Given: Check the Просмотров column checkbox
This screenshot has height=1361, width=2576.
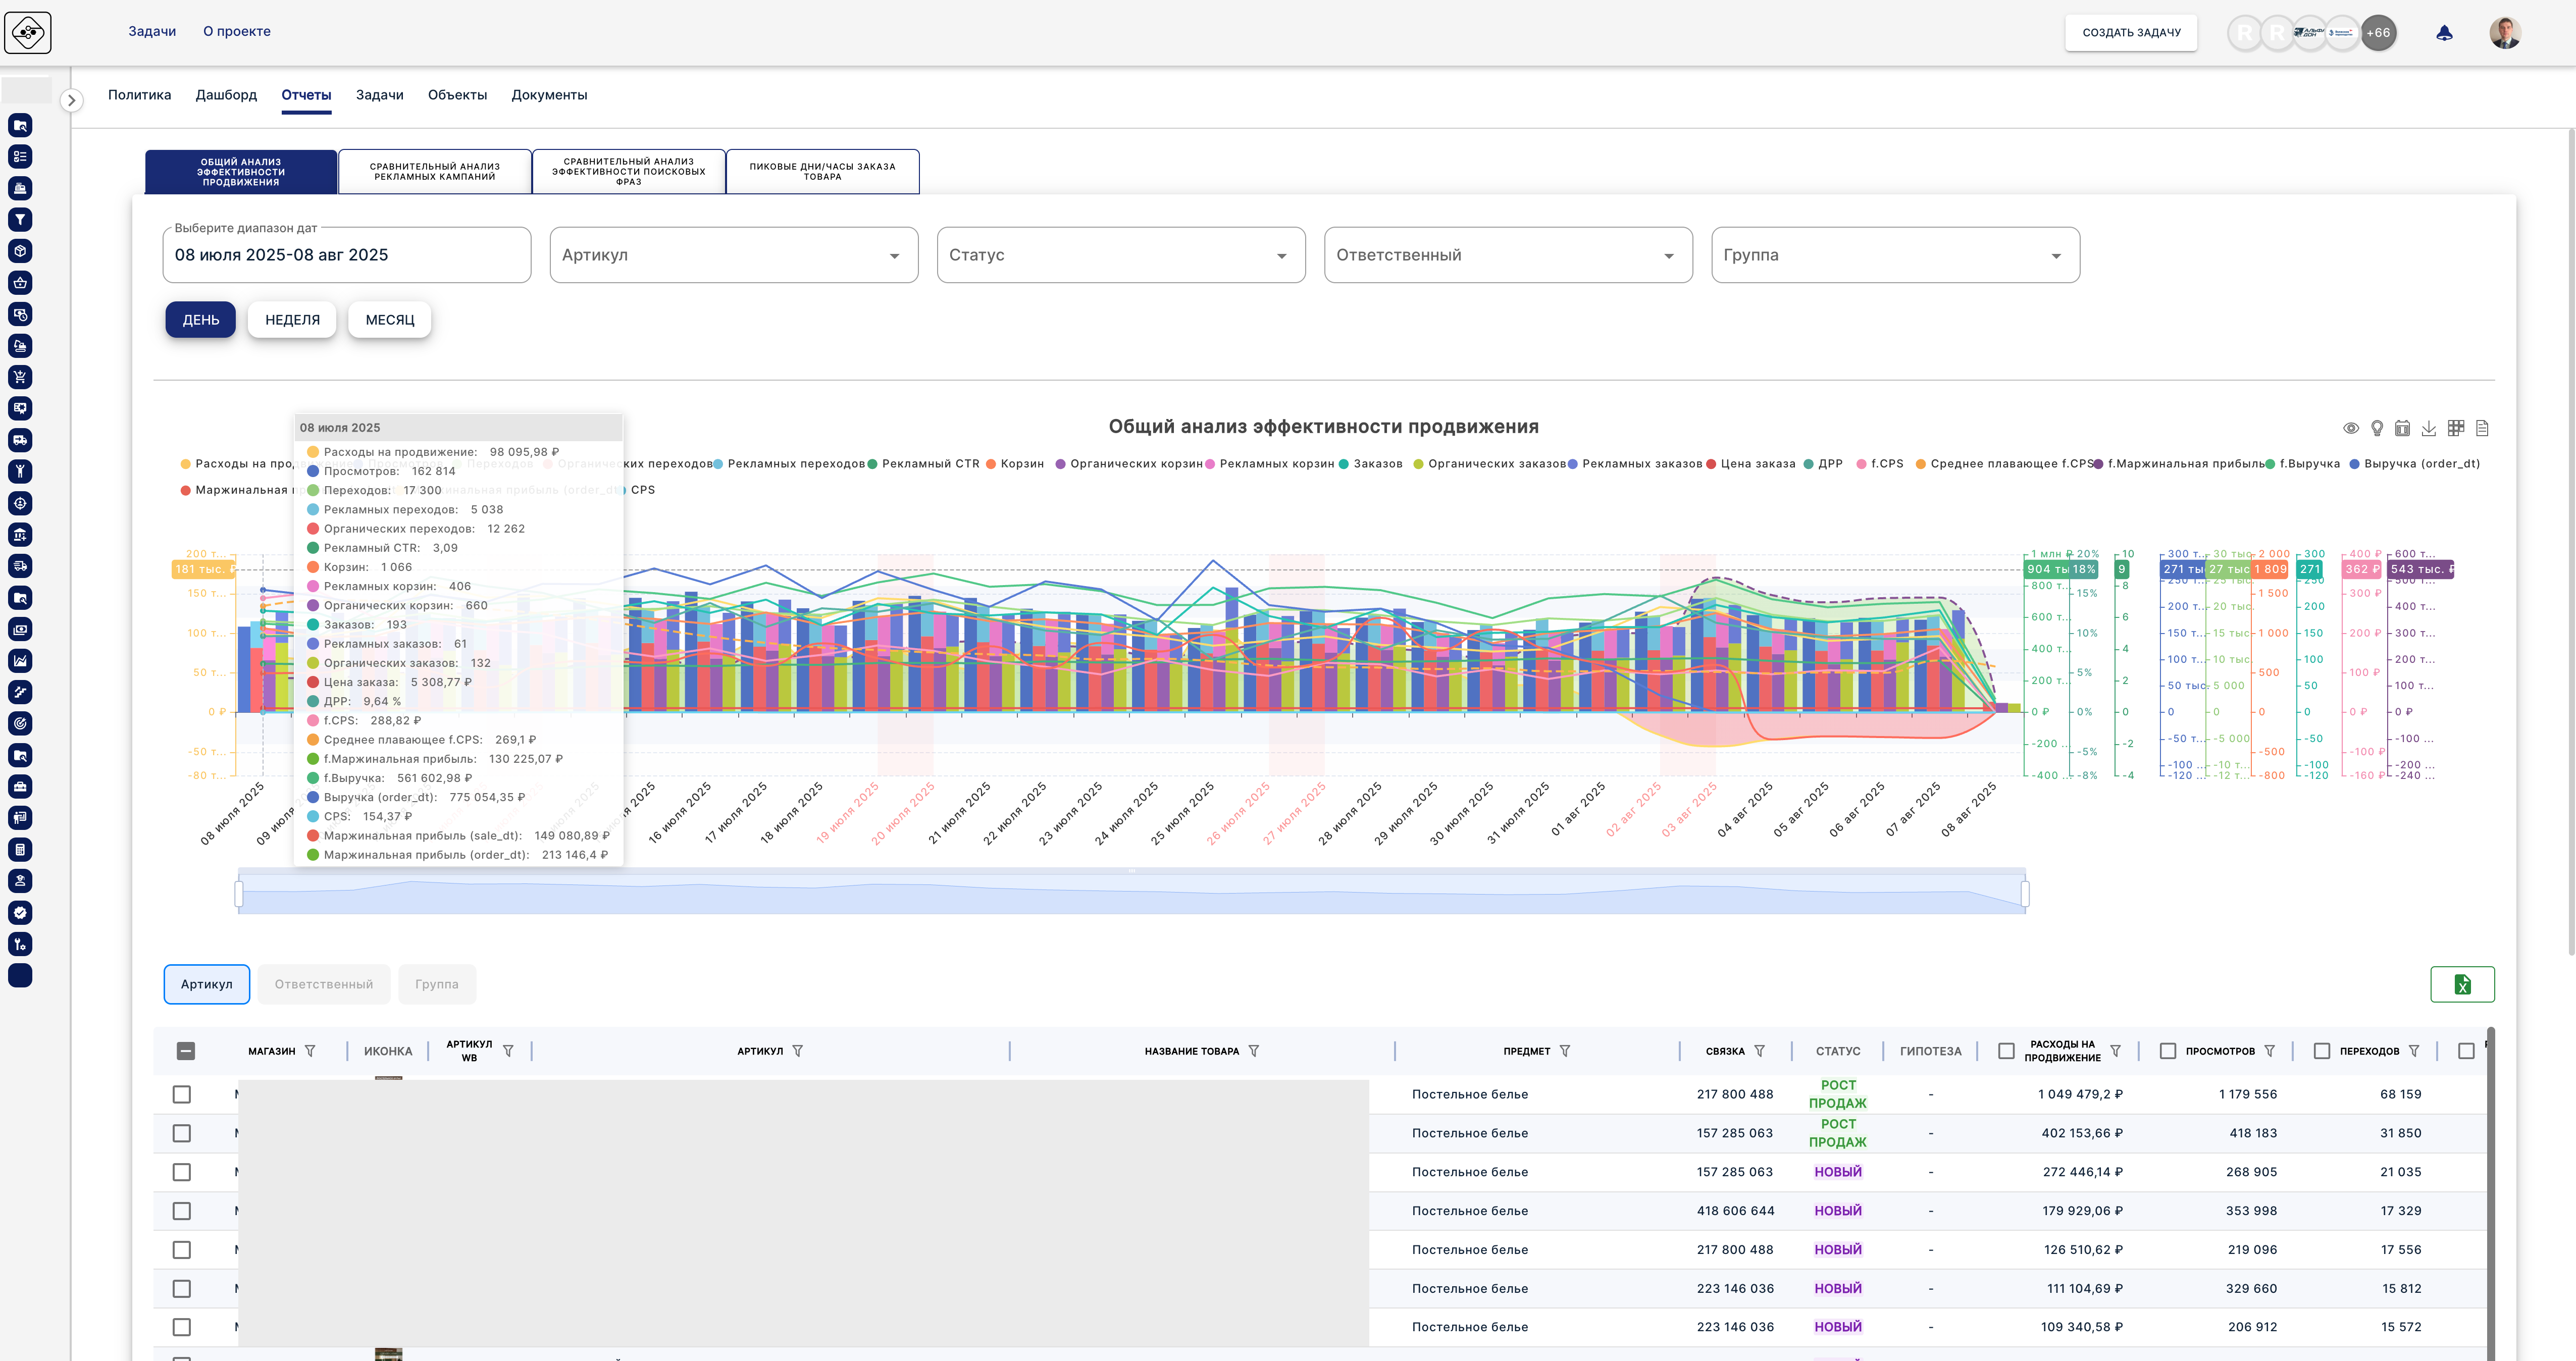Looking at the screenshot, I should (2168, 1051).
